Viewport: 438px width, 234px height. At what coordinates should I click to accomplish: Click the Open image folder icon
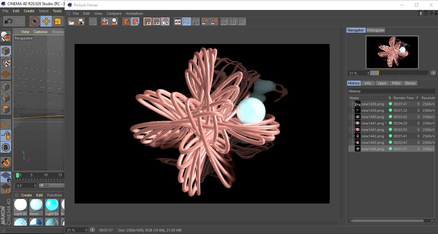[x=72, y=22]
